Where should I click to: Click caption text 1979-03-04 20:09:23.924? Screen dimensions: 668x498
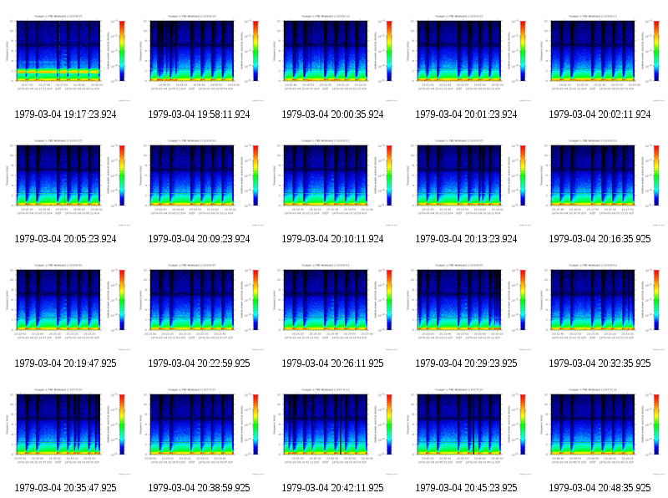[199, 239]
